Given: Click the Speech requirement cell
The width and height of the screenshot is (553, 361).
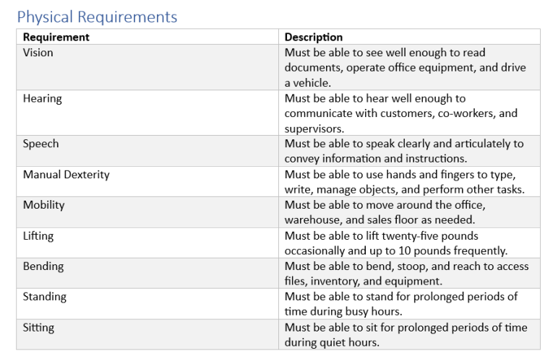Looking at the screenshot, I should (147, 151).
